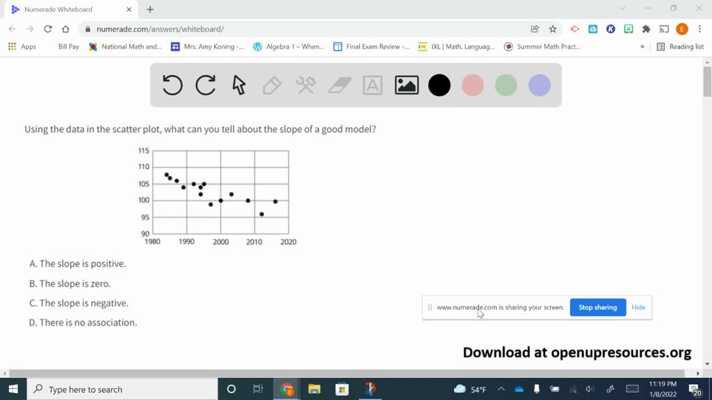Image resolution: width=712 pixels, height=400 pixels.
Task: Select the cursor arrow tool
Action: point(238,85)
